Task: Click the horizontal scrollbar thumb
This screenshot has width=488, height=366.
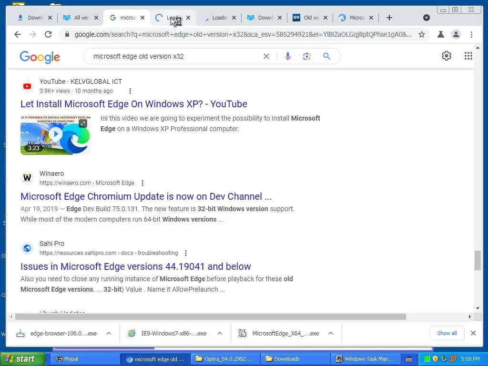Action: (x=210, y=317)
